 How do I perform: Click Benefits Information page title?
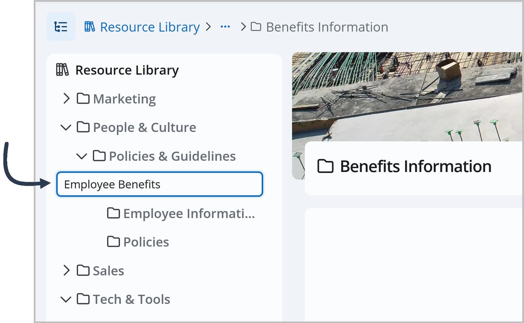coord(415,166)
